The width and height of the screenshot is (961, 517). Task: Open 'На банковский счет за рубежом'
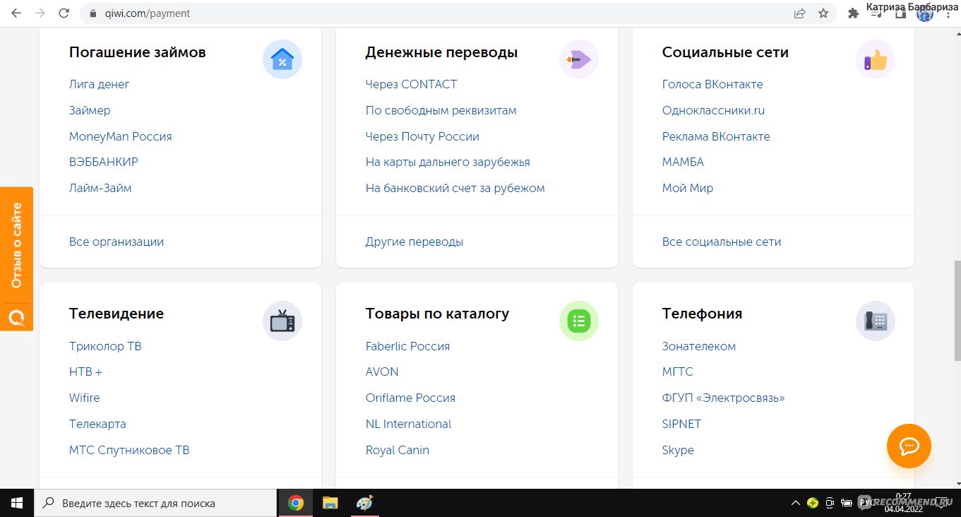[x=455, y=188]
